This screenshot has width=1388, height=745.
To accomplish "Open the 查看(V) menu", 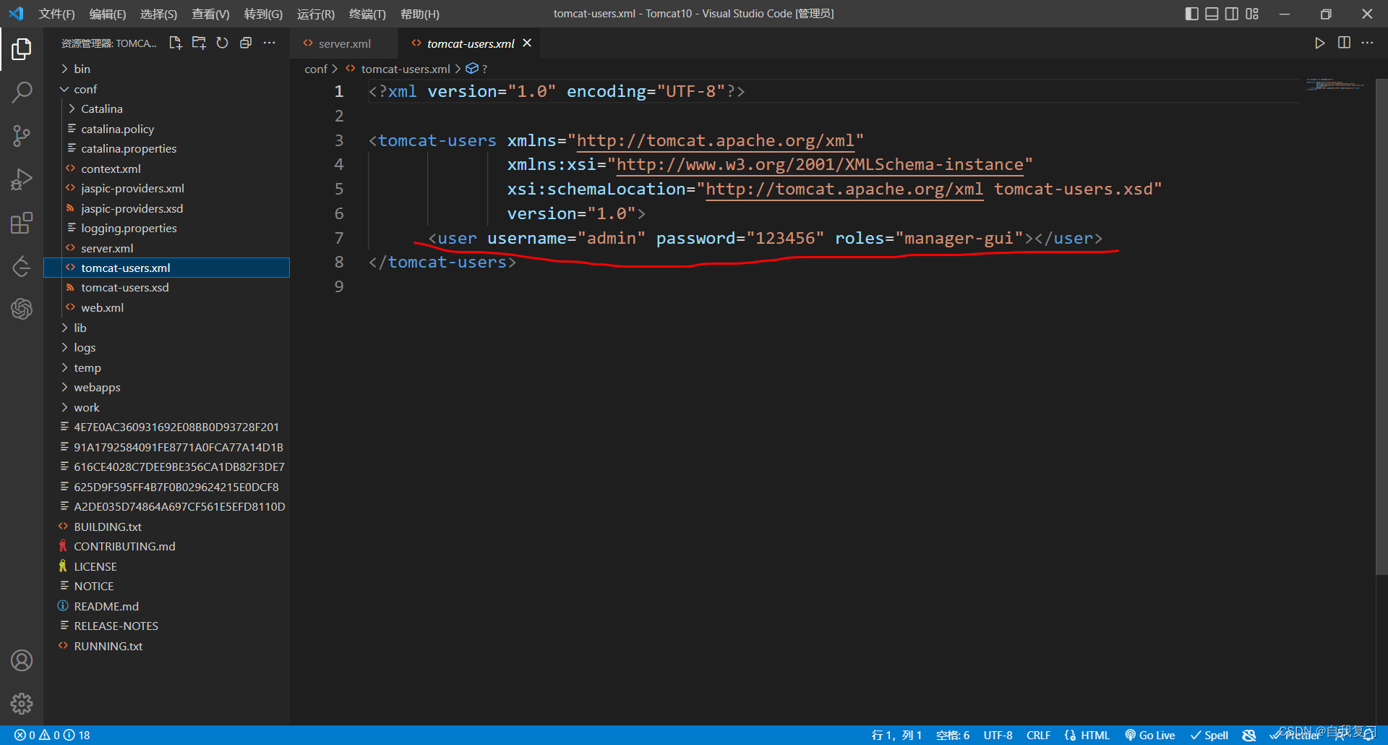I will pyautogui.click(x=210, y=14).
